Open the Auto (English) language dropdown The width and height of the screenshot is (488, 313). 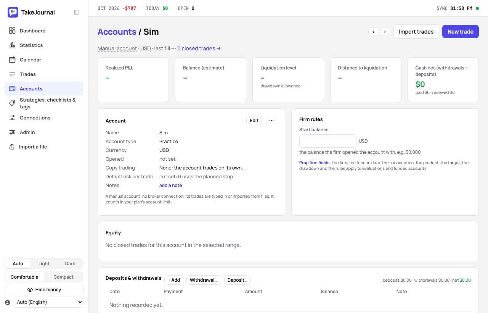tap(48, 302)
